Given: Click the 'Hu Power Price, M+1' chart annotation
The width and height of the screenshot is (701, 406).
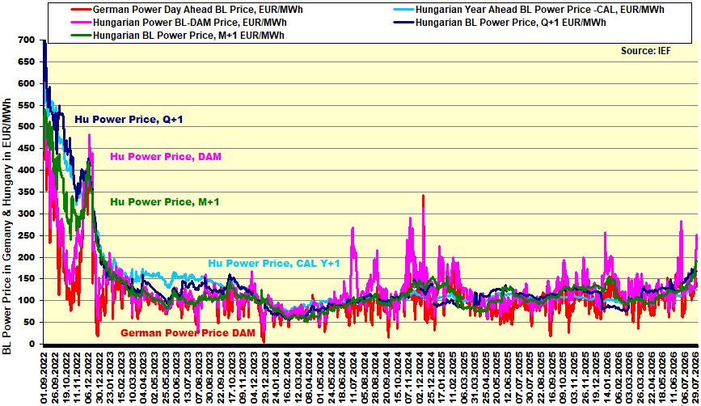Looking at the screenshot, I should coord(165,201).
